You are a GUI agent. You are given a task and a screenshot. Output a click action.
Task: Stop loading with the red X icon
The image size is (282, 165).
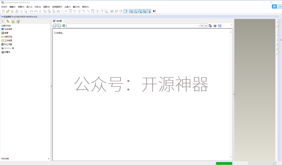206,26
